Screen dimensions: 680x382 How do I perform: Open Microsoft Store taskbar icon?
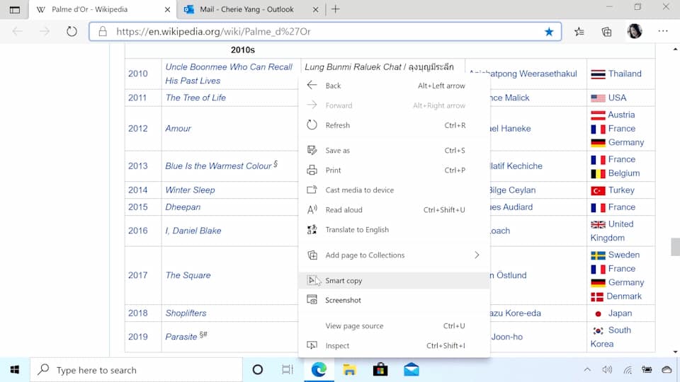(380, 370)
